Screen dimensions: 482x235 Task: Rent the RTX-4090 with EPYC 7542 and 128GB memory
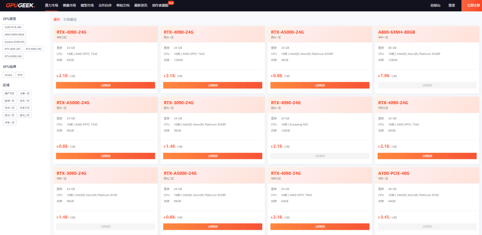[213, 85]
